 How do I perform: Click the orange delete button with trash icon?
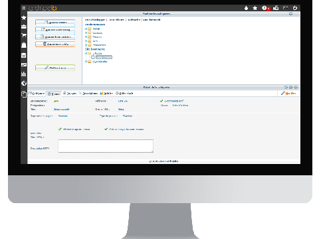55,44
